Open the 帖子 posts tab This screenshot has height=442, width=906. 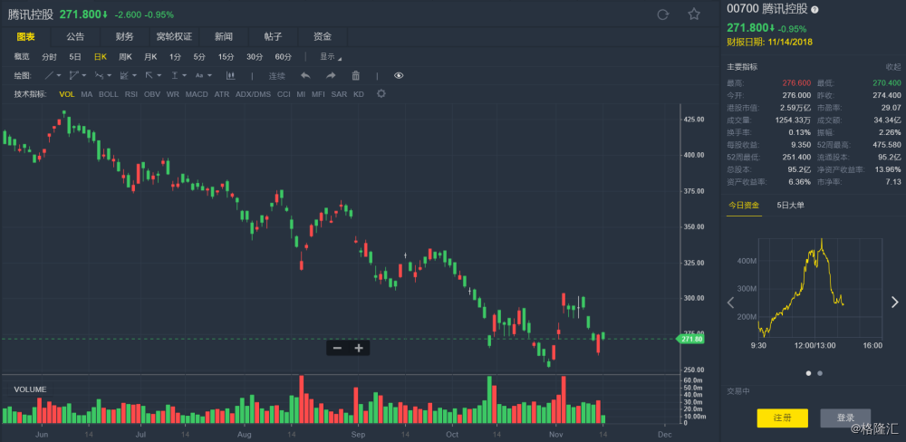click(273, 36)
